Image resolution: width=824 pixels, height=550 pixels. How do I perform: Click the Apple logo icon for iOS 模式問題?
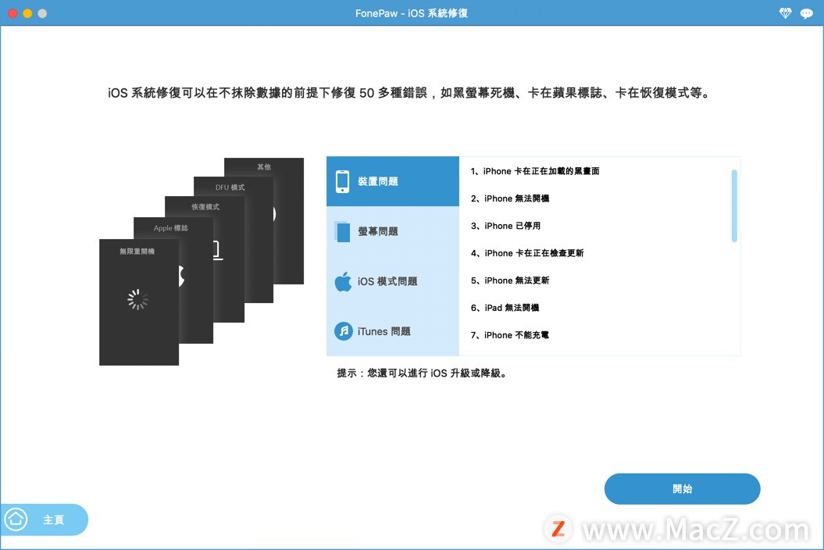[x=343, y=281]
